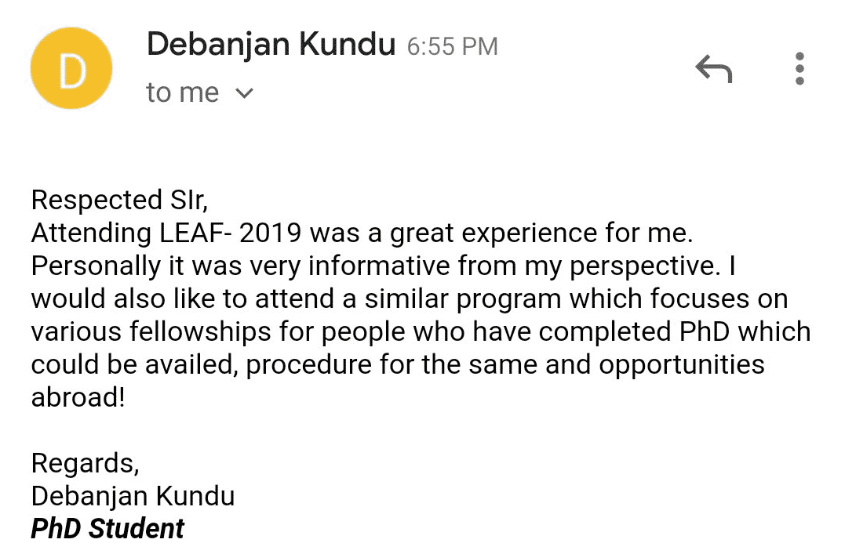Click 'Debanjan Kundu' in the email signature
The height and width of the screenshot is (543, 845).
click(133, 496)
